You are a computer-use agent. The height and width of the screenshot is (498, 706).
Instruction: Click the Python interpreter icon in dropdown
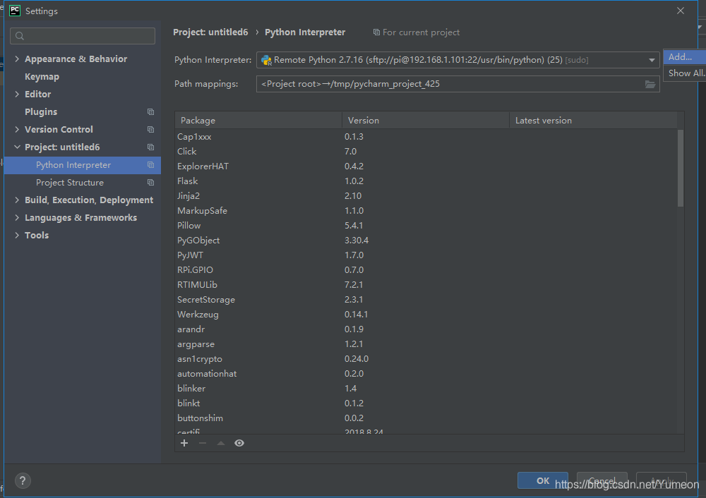tap(266, 60)
